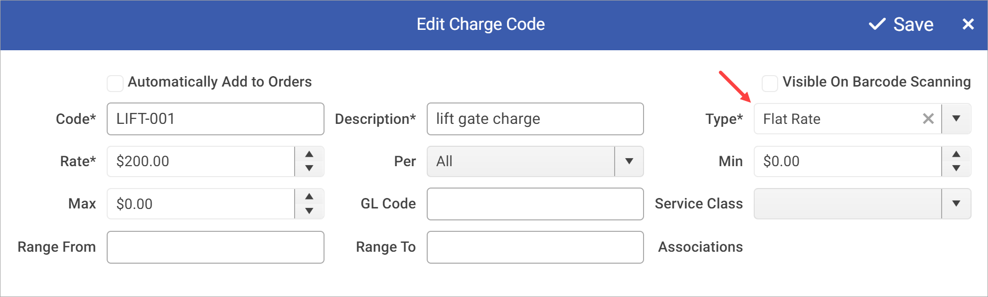Click the down stepper arrow on Rate

(309, 169)
